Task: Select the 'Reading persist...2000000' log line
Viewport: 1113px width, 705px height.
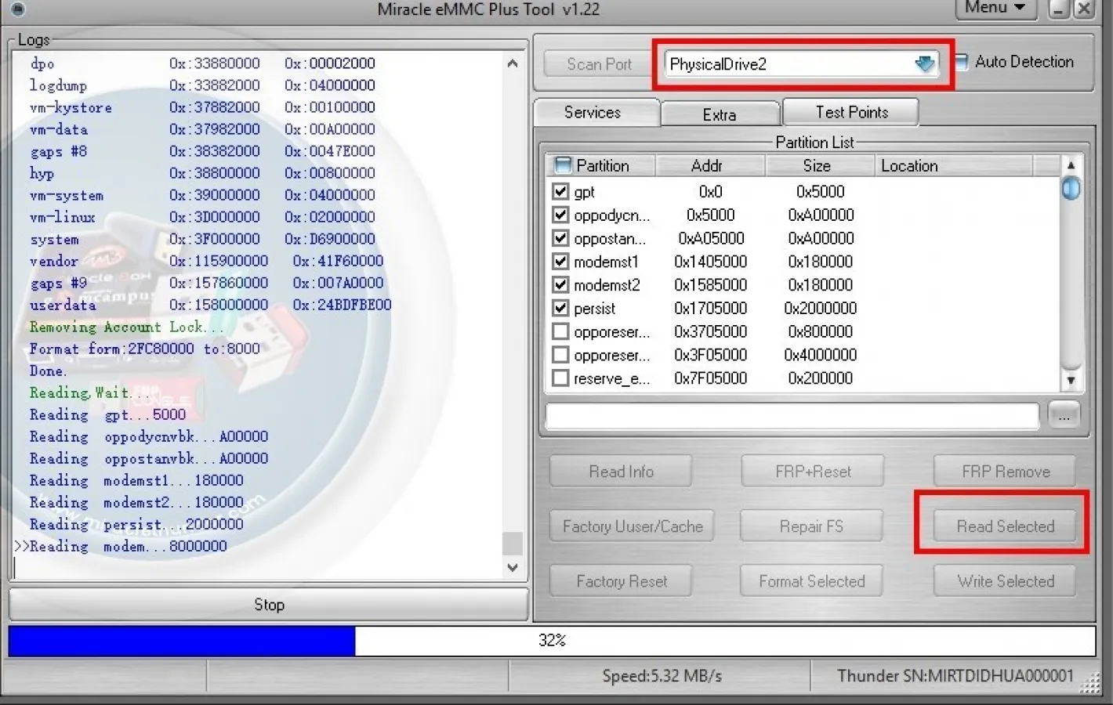Action: 136,524
